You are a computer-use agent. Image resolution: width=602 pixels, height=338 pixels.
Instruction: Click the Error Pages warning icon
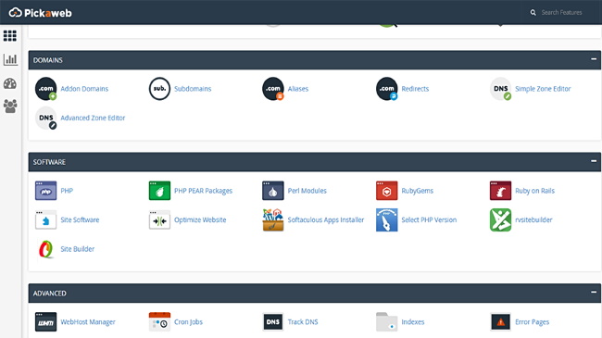click(501, 322)
